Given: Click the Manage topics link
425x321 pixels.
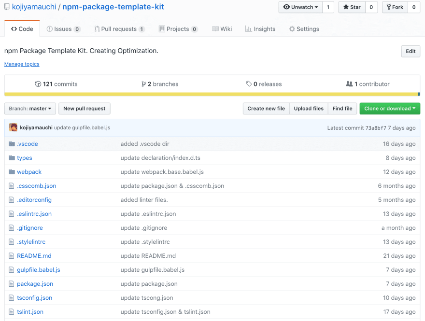Looking at the screenshot, I should (22, 64).
